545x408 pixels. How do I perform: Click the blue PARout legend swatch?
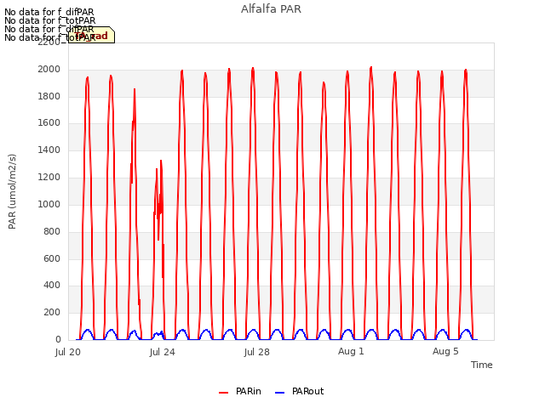(280, 393)
